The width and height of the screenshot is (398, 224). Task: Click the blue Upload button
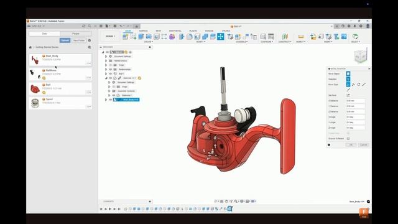pyautogui.click(x=65, y=40)
